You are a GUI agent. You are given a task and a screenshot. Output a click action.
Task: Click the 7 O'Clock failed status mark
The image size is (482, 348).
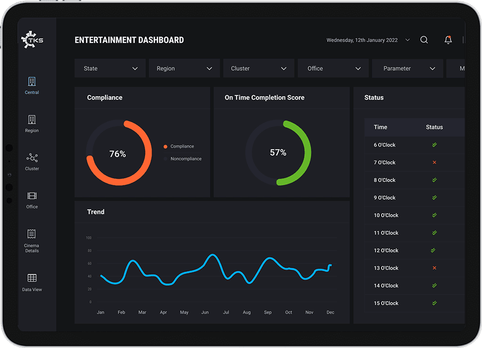click(434, 162)
